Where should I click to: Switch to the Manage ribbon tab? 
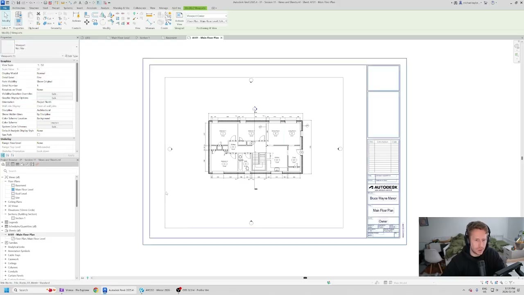(x=163, y=8)
